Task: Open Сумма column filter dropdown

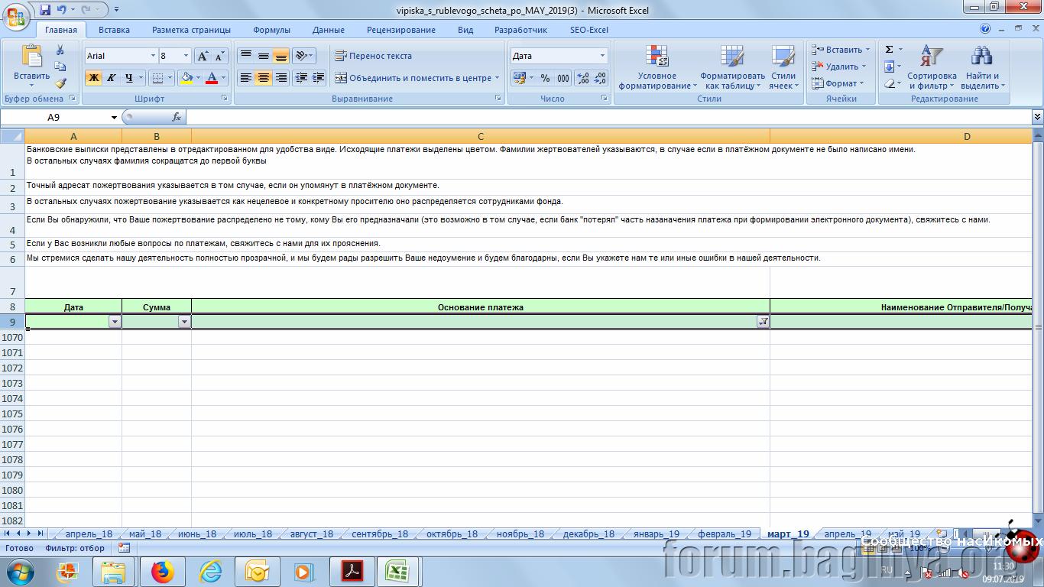Action: [184, 322]
